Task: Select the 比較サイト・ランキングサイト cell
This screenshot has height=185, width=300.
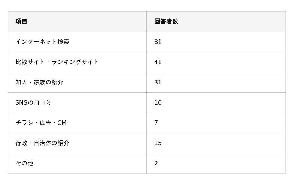Action: pos(57,62)
